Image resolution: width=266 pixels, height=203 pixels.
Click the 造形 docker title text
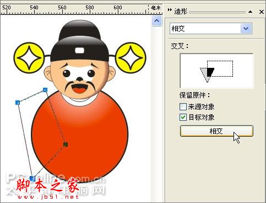click(181, 12)
